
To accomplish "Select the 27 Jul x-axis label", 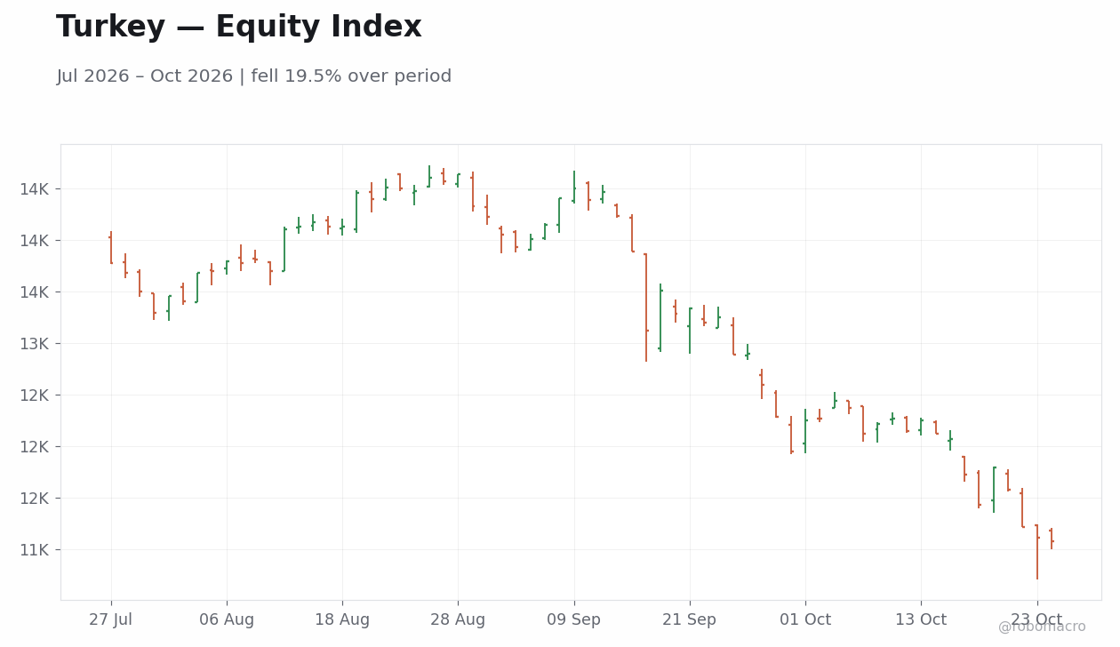I will pyautogui.click(x=111, y=620).
